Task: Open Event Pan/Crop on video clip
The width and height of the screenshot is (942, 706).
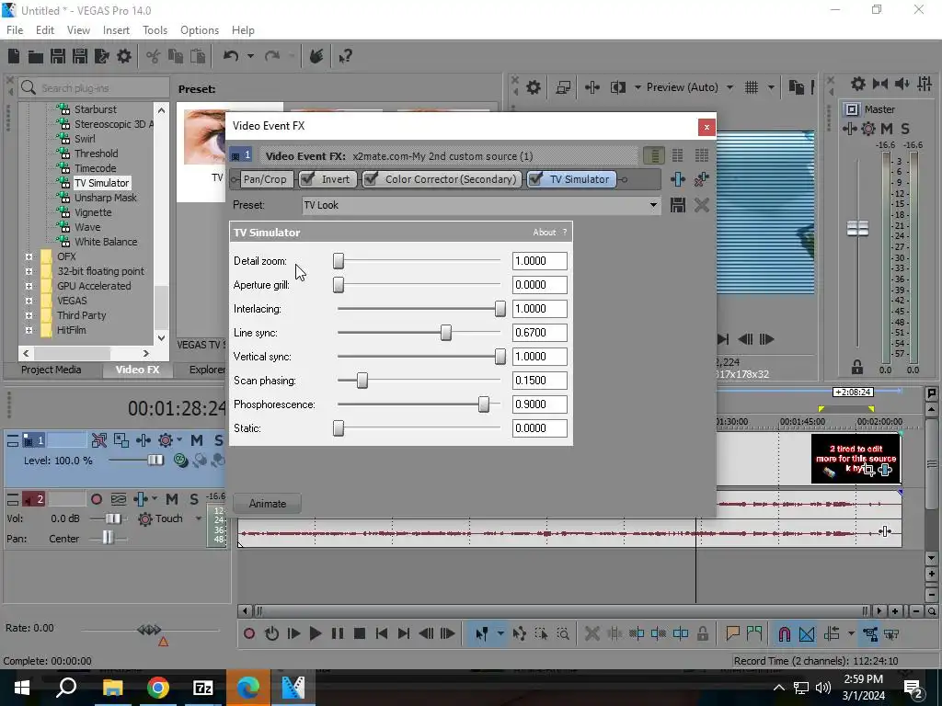Action: coord(868,470)
